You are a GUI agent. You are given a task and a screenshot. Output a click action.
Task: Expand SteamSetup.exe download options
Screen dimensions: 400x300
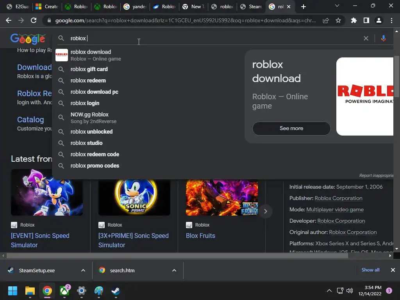click(x=83, y=270)
